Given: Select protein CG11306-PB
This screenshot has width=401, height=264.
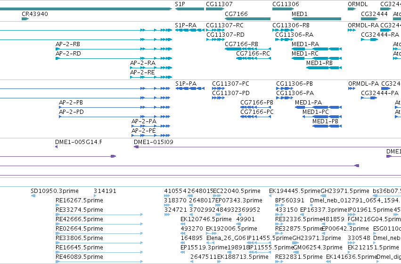Looking at the screenshot, I should click(285, 88).
